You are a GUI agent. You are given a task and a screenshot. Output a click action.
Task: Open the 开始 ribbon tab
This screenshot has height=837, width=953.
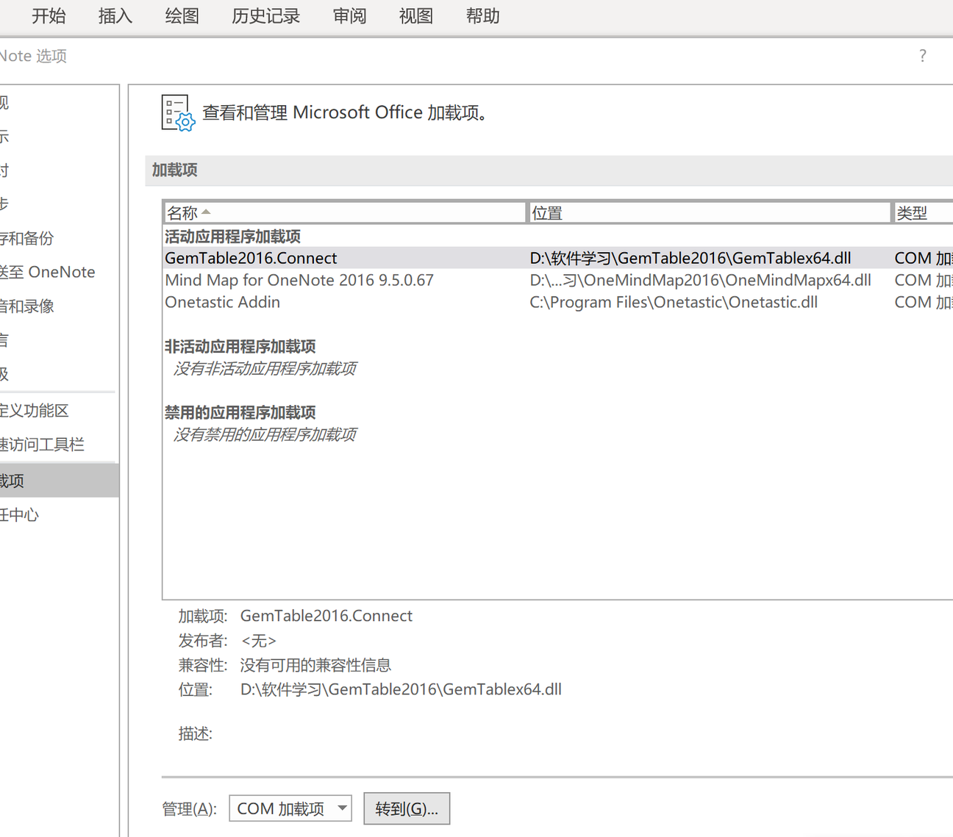pyautogui.click(x=49, y=16)
